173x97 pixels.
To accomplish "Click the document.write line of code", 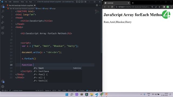I will click(42, 52).
